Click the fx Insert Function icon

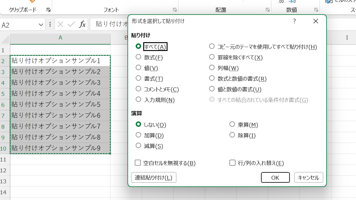click(82, 25)
